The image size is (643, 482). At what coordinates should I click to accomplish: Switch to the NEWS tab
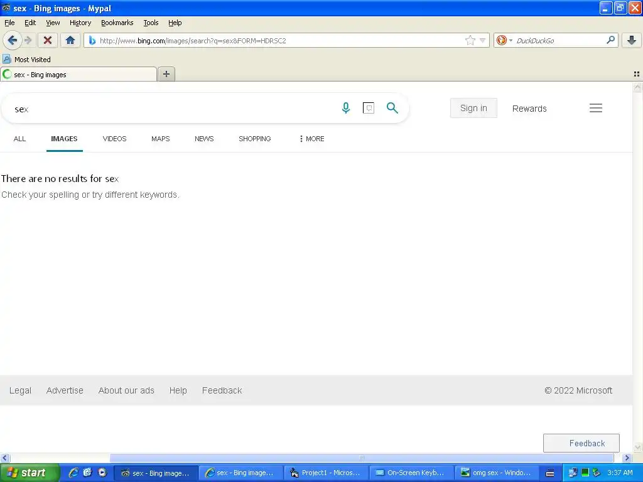tap(204, 139)
